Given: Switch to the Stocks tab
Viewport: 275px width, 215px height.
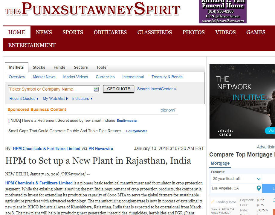Looking at the screenshot, I should point(39,67).
